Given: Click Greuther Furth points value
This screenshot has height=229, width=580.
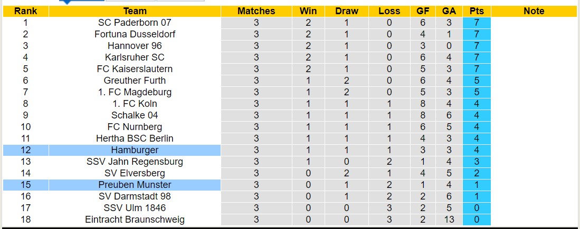Looking at the screenshot, I should 477,81.
